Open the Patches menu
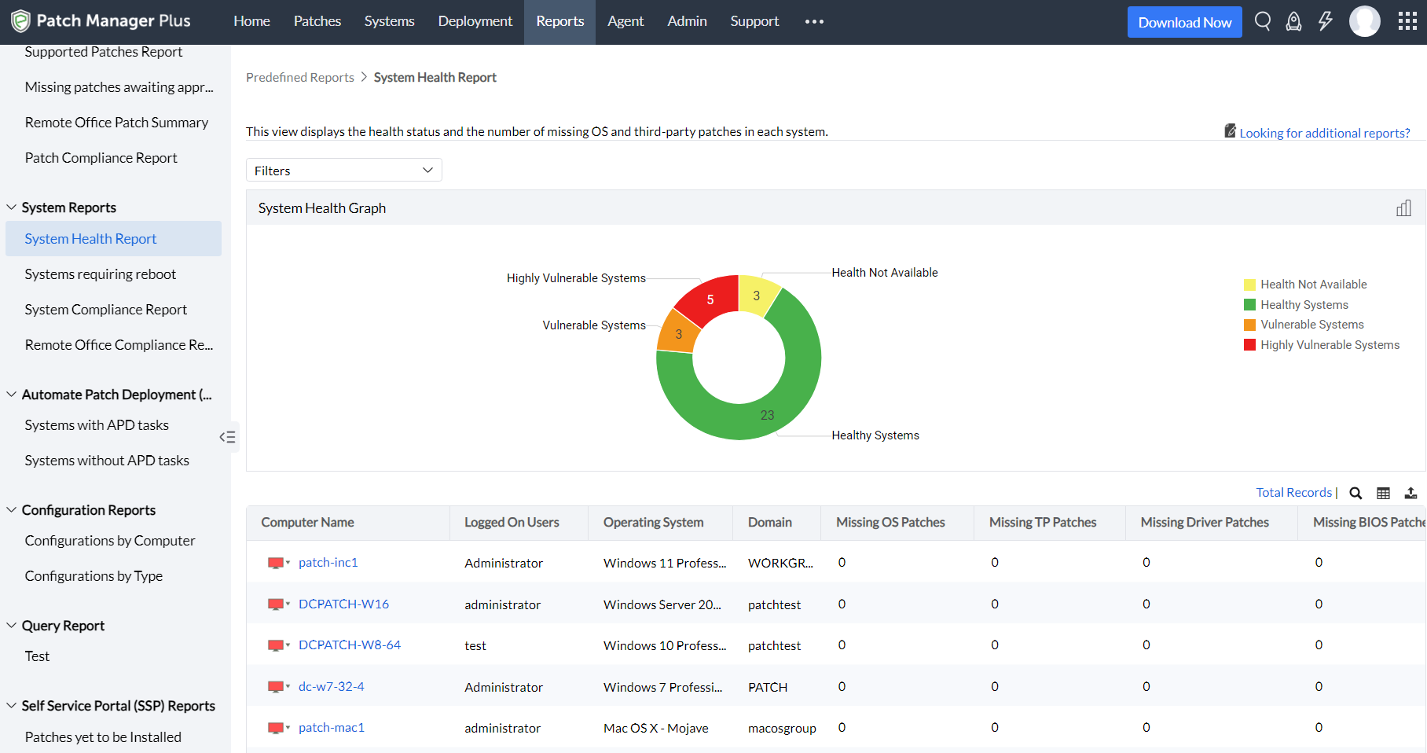Screen dimensions: 1427x753 point(317,21)
